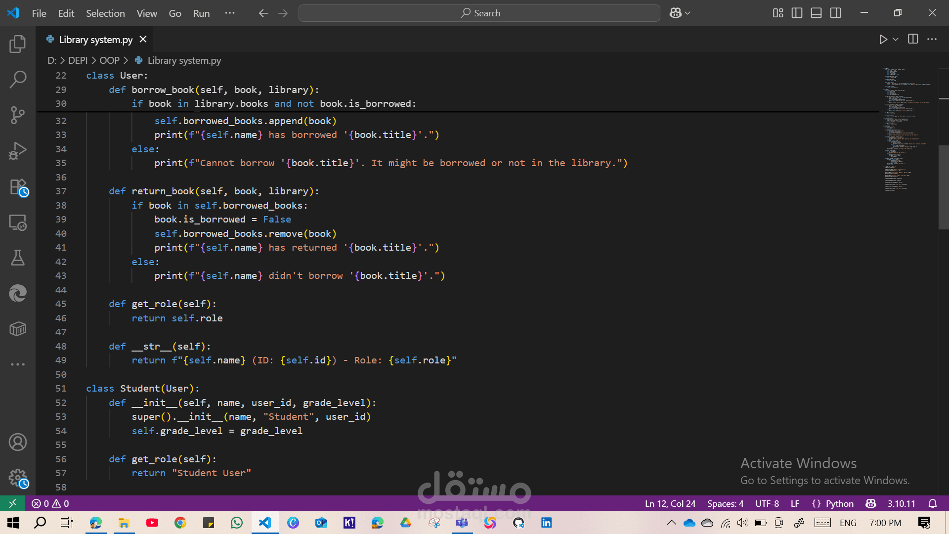
Task: Expand the Run Python File dropdown arrow
Action: 896,39
